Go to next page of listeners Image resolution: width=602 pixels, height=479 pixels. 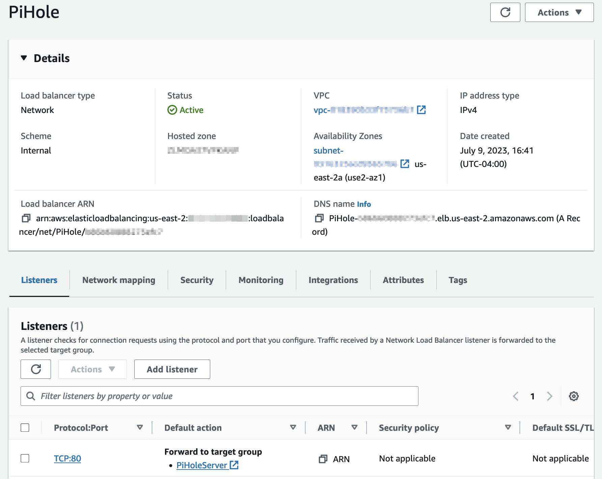click(x=550, y=396)
